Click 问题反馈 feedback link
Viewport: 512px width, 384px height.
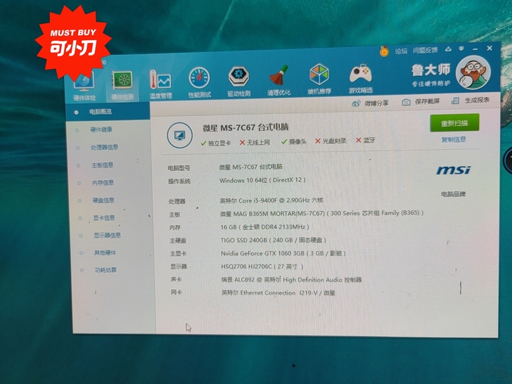(x=425, y=50)
